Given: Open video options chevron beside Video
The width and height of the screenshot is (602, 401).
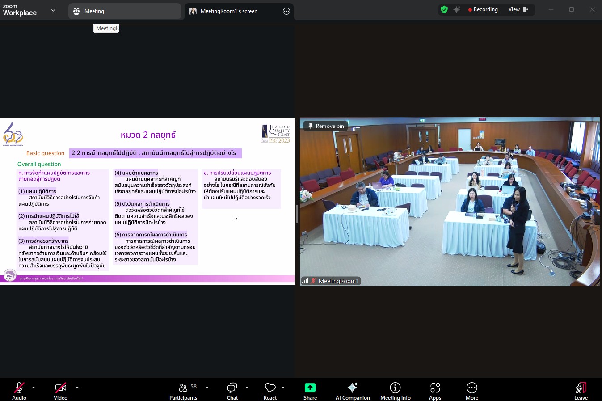Looking at the screenshot, I should point(77,388).
